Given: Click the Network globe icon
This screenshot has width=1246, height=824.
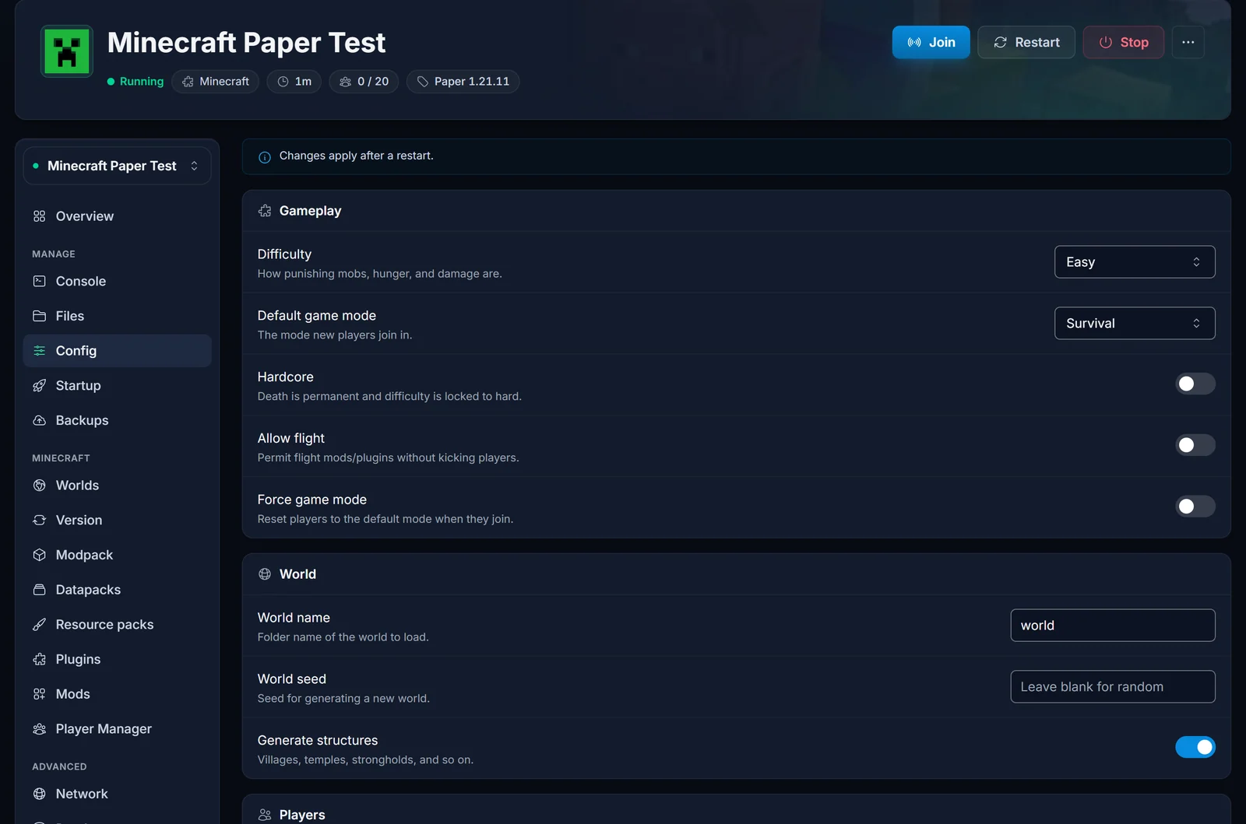Looking at the screenshot, I should click(40, 794).
